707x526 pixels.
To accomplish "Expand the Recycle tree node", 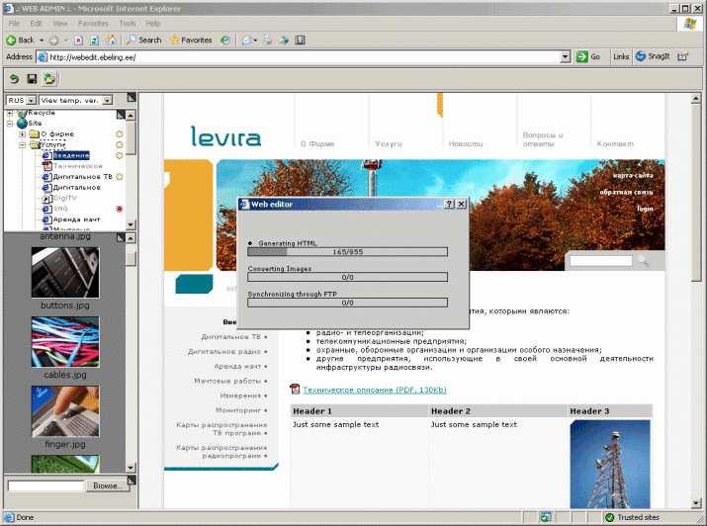I will point(10,113).
